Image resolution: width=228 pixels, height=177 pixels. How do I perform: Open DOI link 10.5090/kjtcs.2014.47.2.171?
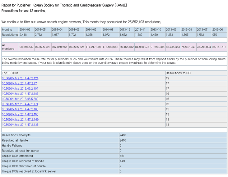coord(20,104)
